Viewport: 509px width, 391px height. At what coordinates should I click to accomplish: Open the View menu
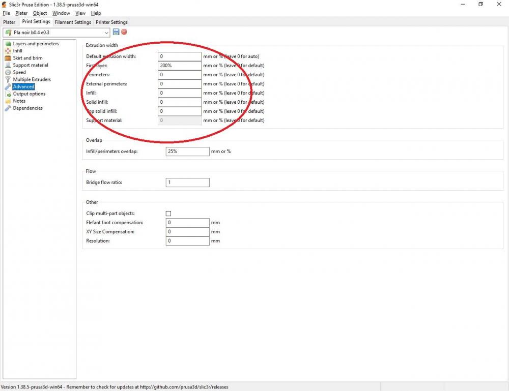(80, 13)
